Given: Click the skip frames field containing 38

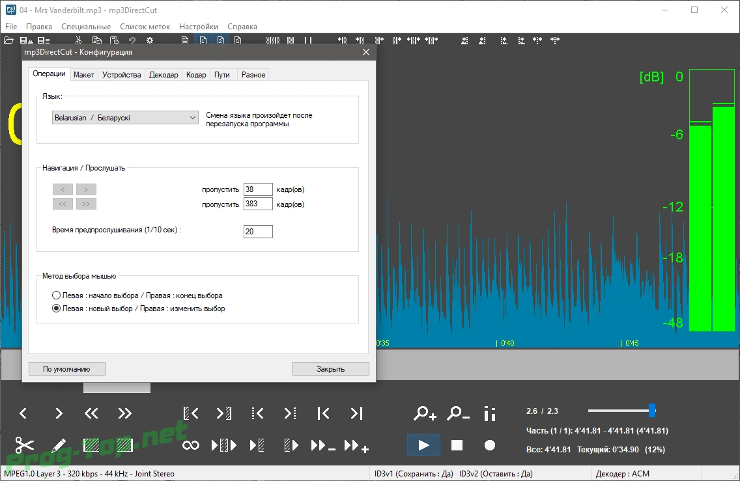Looking at the screenshot, I should click(x=258, y=189).
